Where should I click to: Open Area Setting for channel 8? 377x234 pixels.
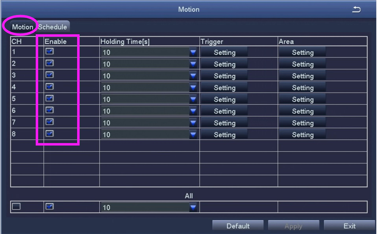click(x=302, y=134)
